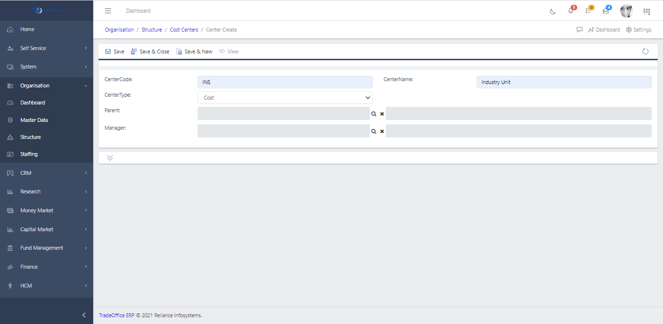Expand the double-chevron section below form
Image resolution: width=663 pixels, height=324 pixels.
point(110,158)
